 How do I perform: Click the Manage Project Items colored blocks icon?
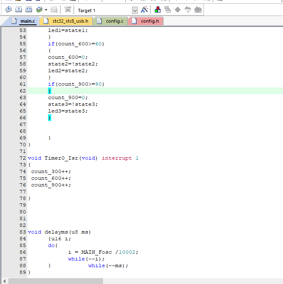click(158, 10)
